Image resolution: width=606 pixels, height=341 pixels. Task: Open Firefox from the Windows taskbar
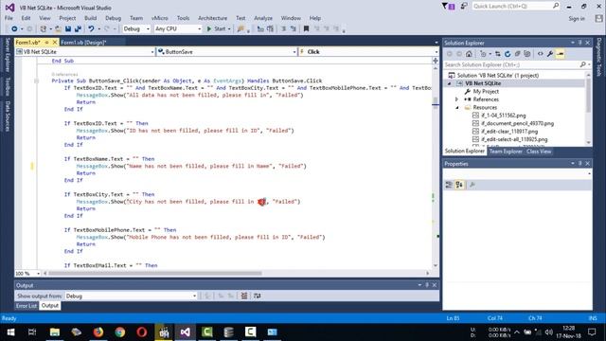[x=98, y=332]
